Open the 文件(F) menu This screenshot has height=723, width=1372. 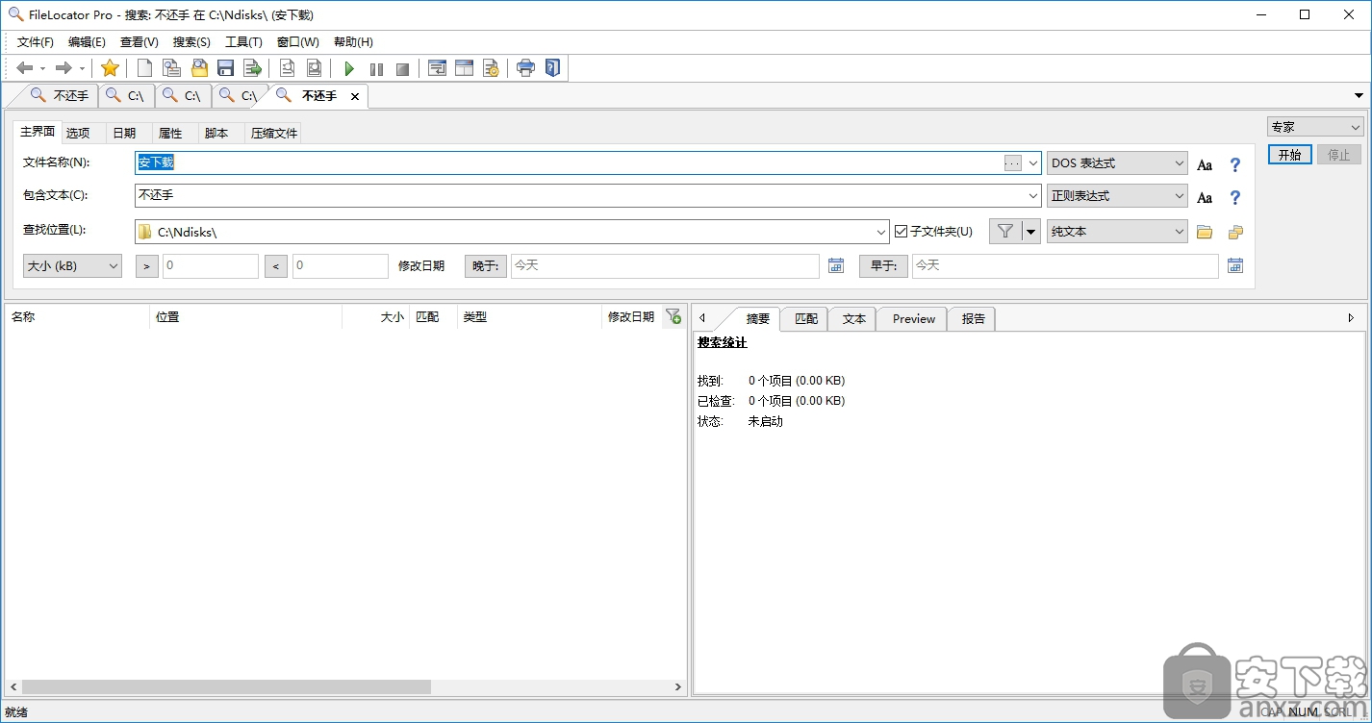(x=36, y=42)
